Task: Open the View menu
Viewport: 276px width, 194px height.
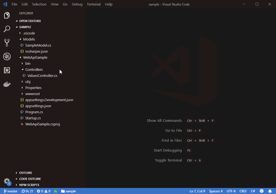Action: pyautogui.click(x=55, y=4)
